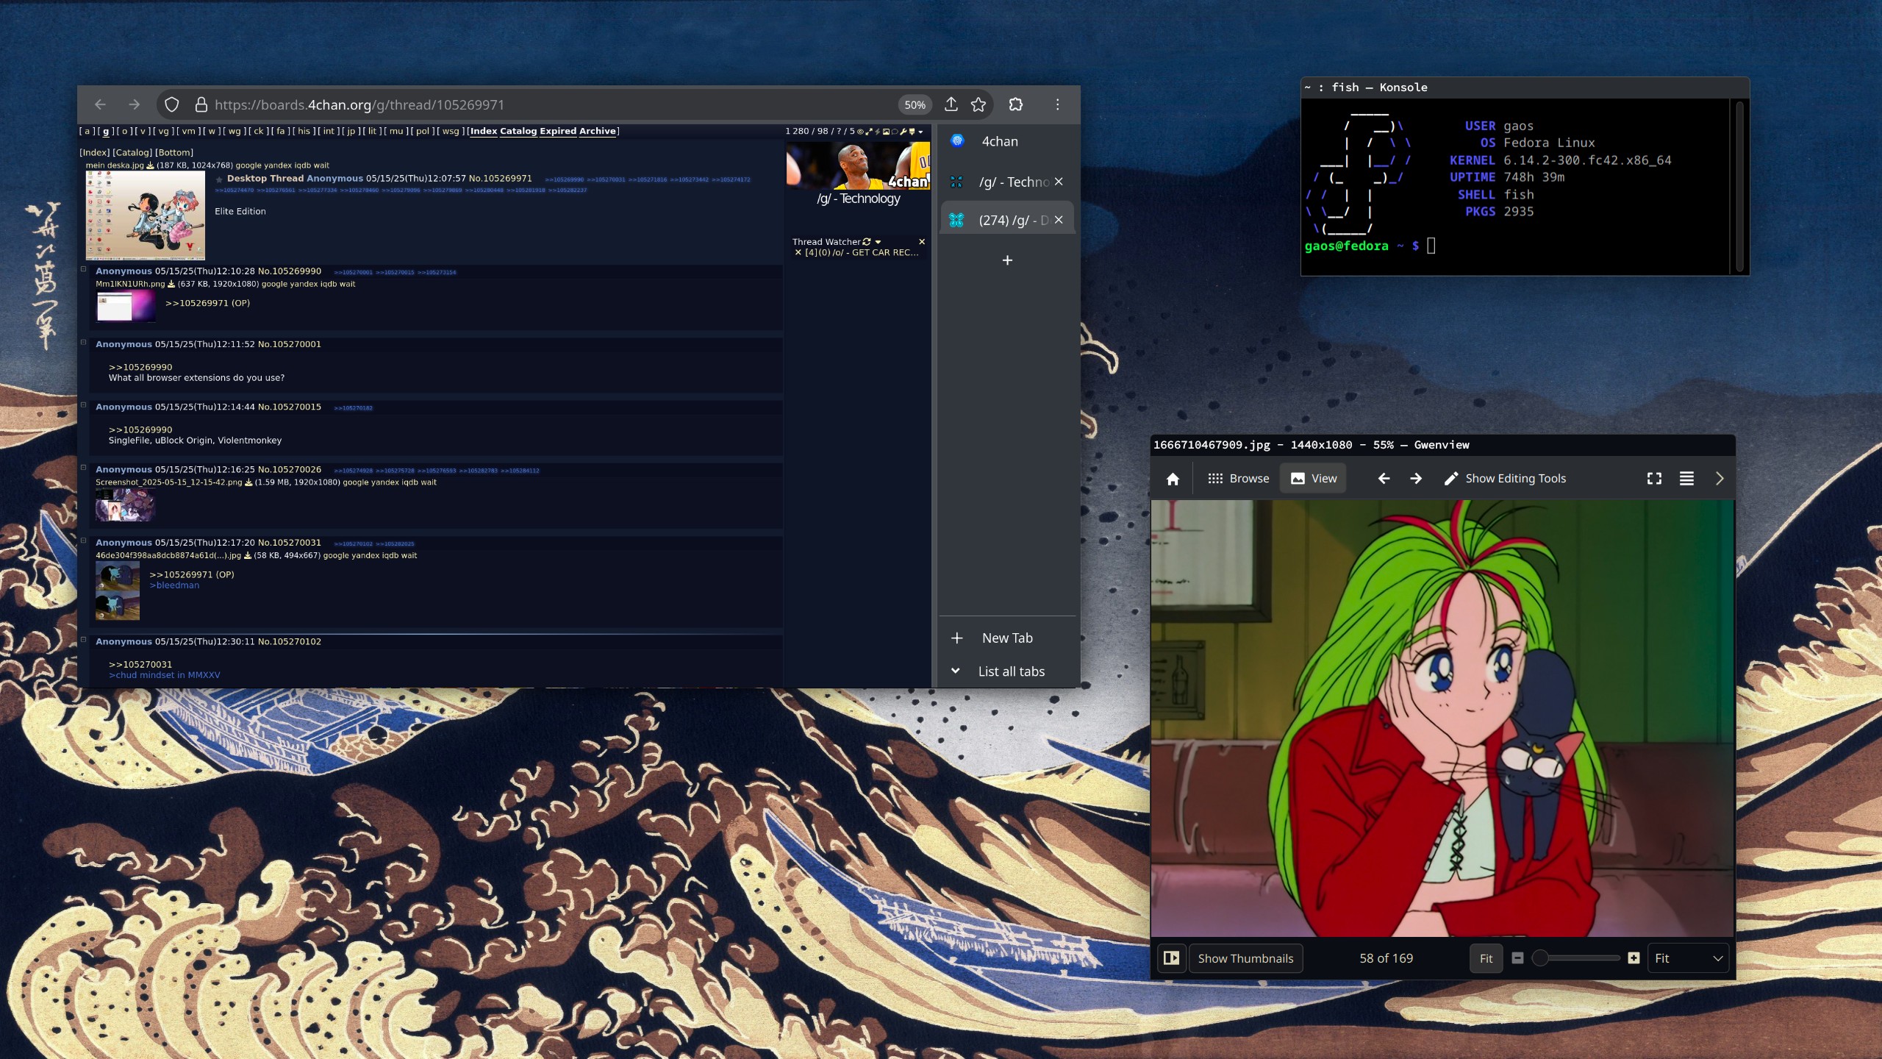The height and width of the screenshot is (1059, 1882).
Task: Collapse post No.105270026 toggle box
Action: point(84,467)
